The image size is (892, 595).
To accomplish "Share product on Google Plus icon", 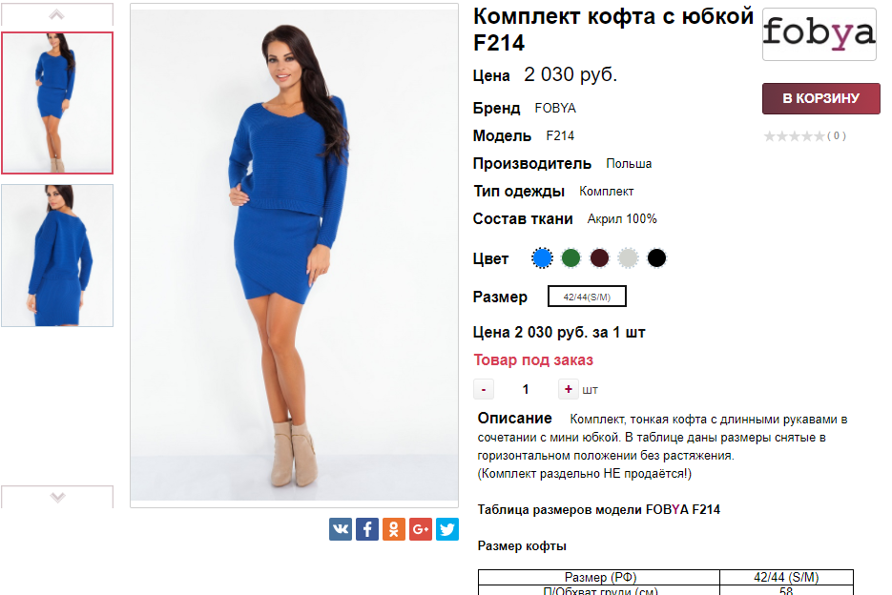I will pyautogui.click(x=421, y=529).
